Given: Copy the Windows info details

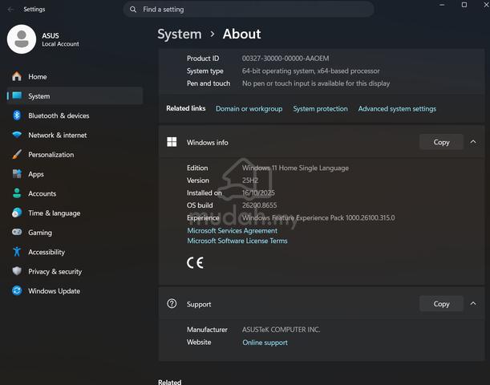Looking at the screenshot, I should point(441,142).
